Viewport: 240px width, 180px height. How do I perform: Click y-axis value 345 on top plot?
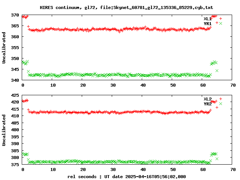(x=15, y=69)
